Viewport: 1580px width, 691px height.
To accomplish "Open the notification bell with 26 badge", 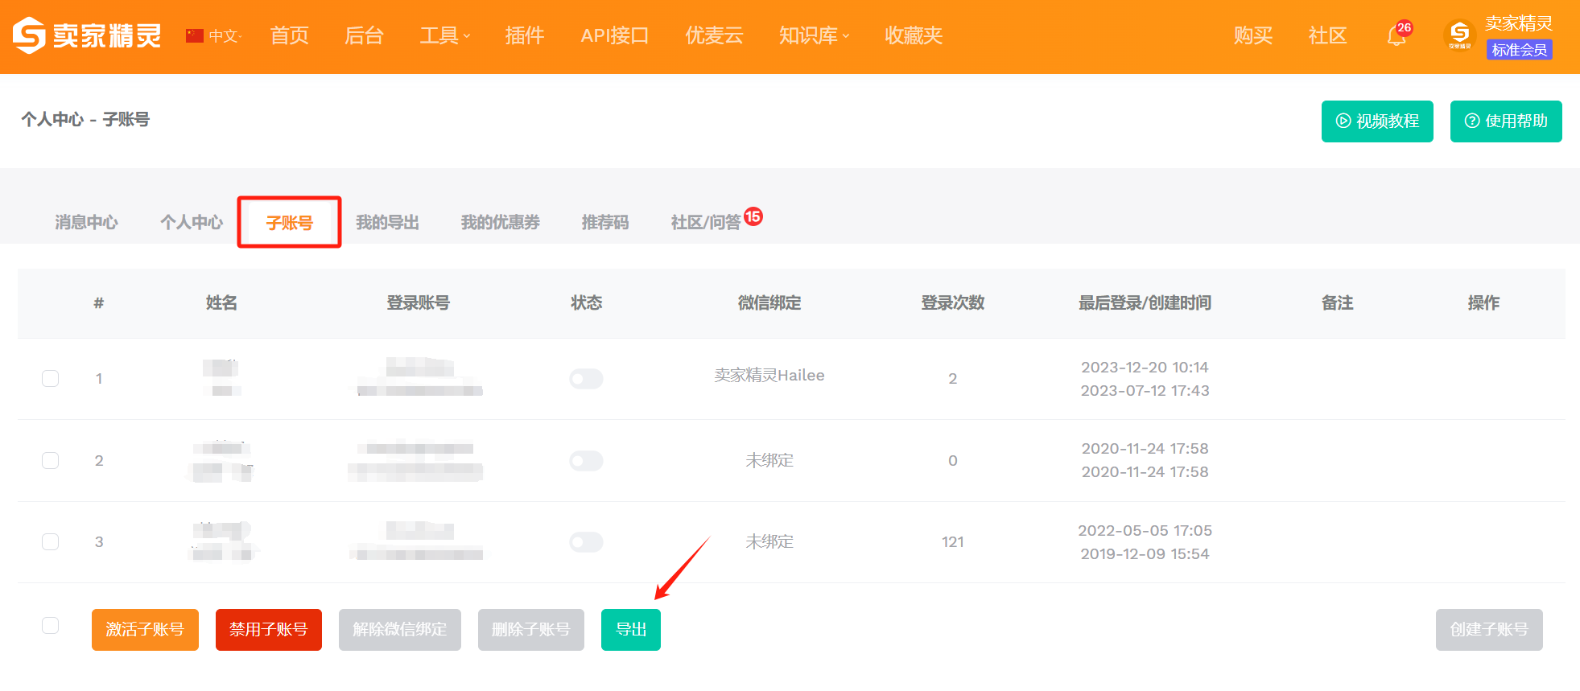I will (1398, 35).
